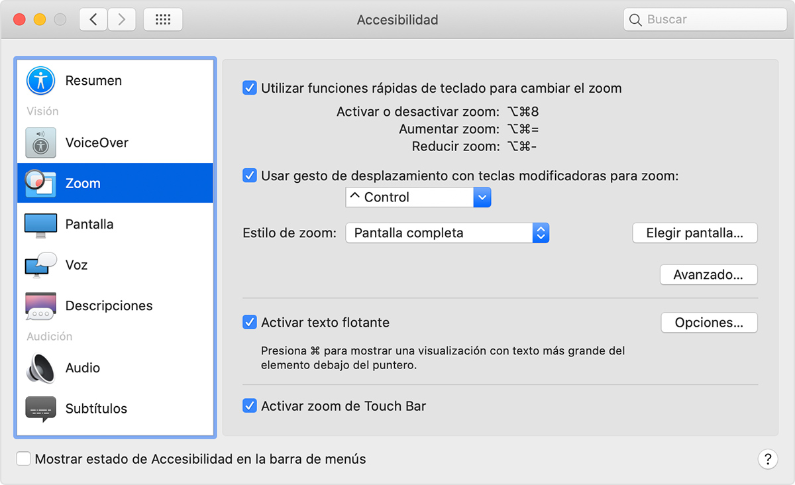The width and height of the screenshot is (795, 485).
Task: Enable 'Mostrar estado de Accesibilidad' checkbox
Action: pos(23,458)
